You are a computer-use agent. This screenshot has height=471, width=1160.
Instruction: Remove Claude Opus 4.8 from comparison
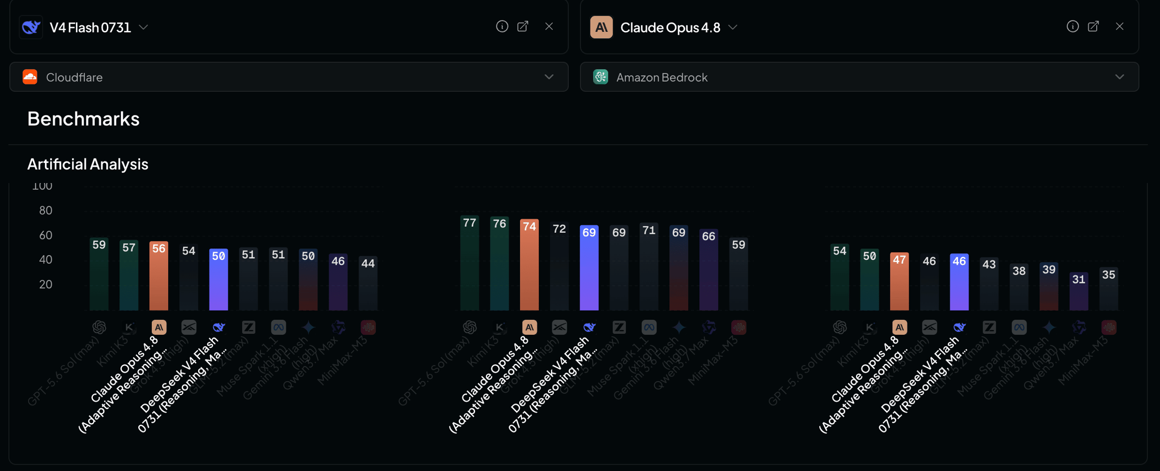click(x=1119, y=27)
